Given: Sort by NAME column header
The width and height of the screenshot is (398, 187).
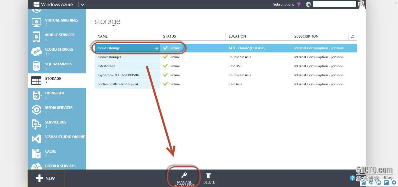Looking at the screenshot, I should [103, 36].
